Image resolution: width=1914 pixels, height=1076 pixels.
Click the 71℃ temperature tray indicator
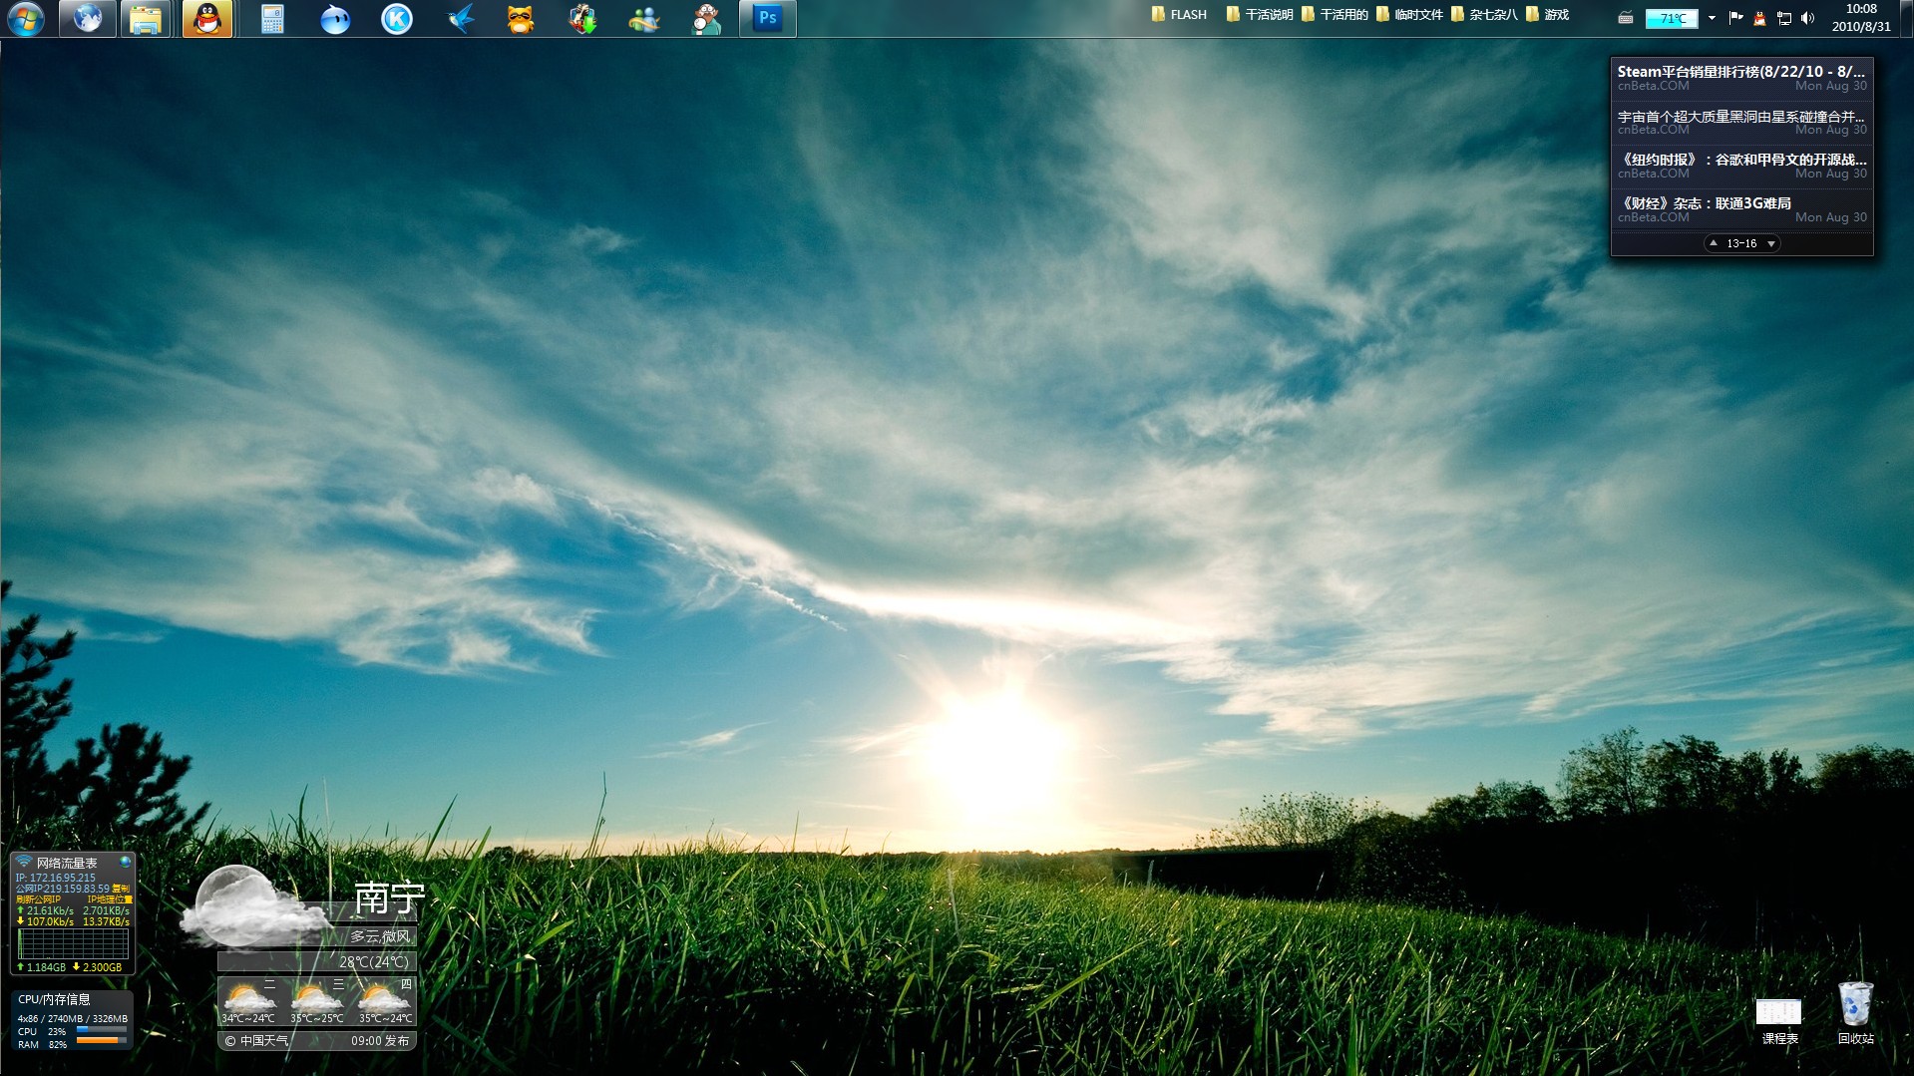(1672, 18)
